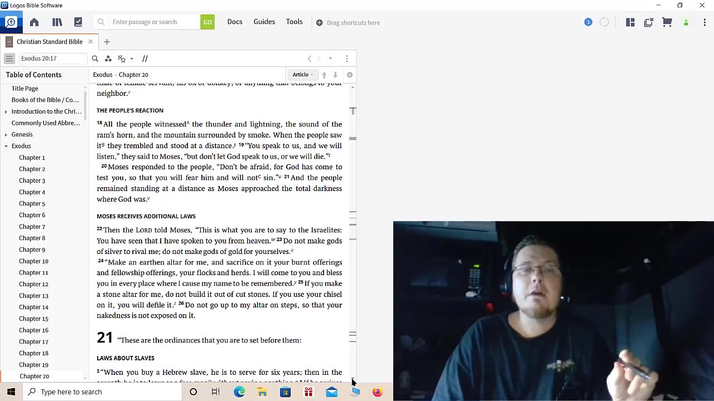Screen dimensions: 714x401
Task: Go to previous article up arrow
Action: click(x=324, y=75)
